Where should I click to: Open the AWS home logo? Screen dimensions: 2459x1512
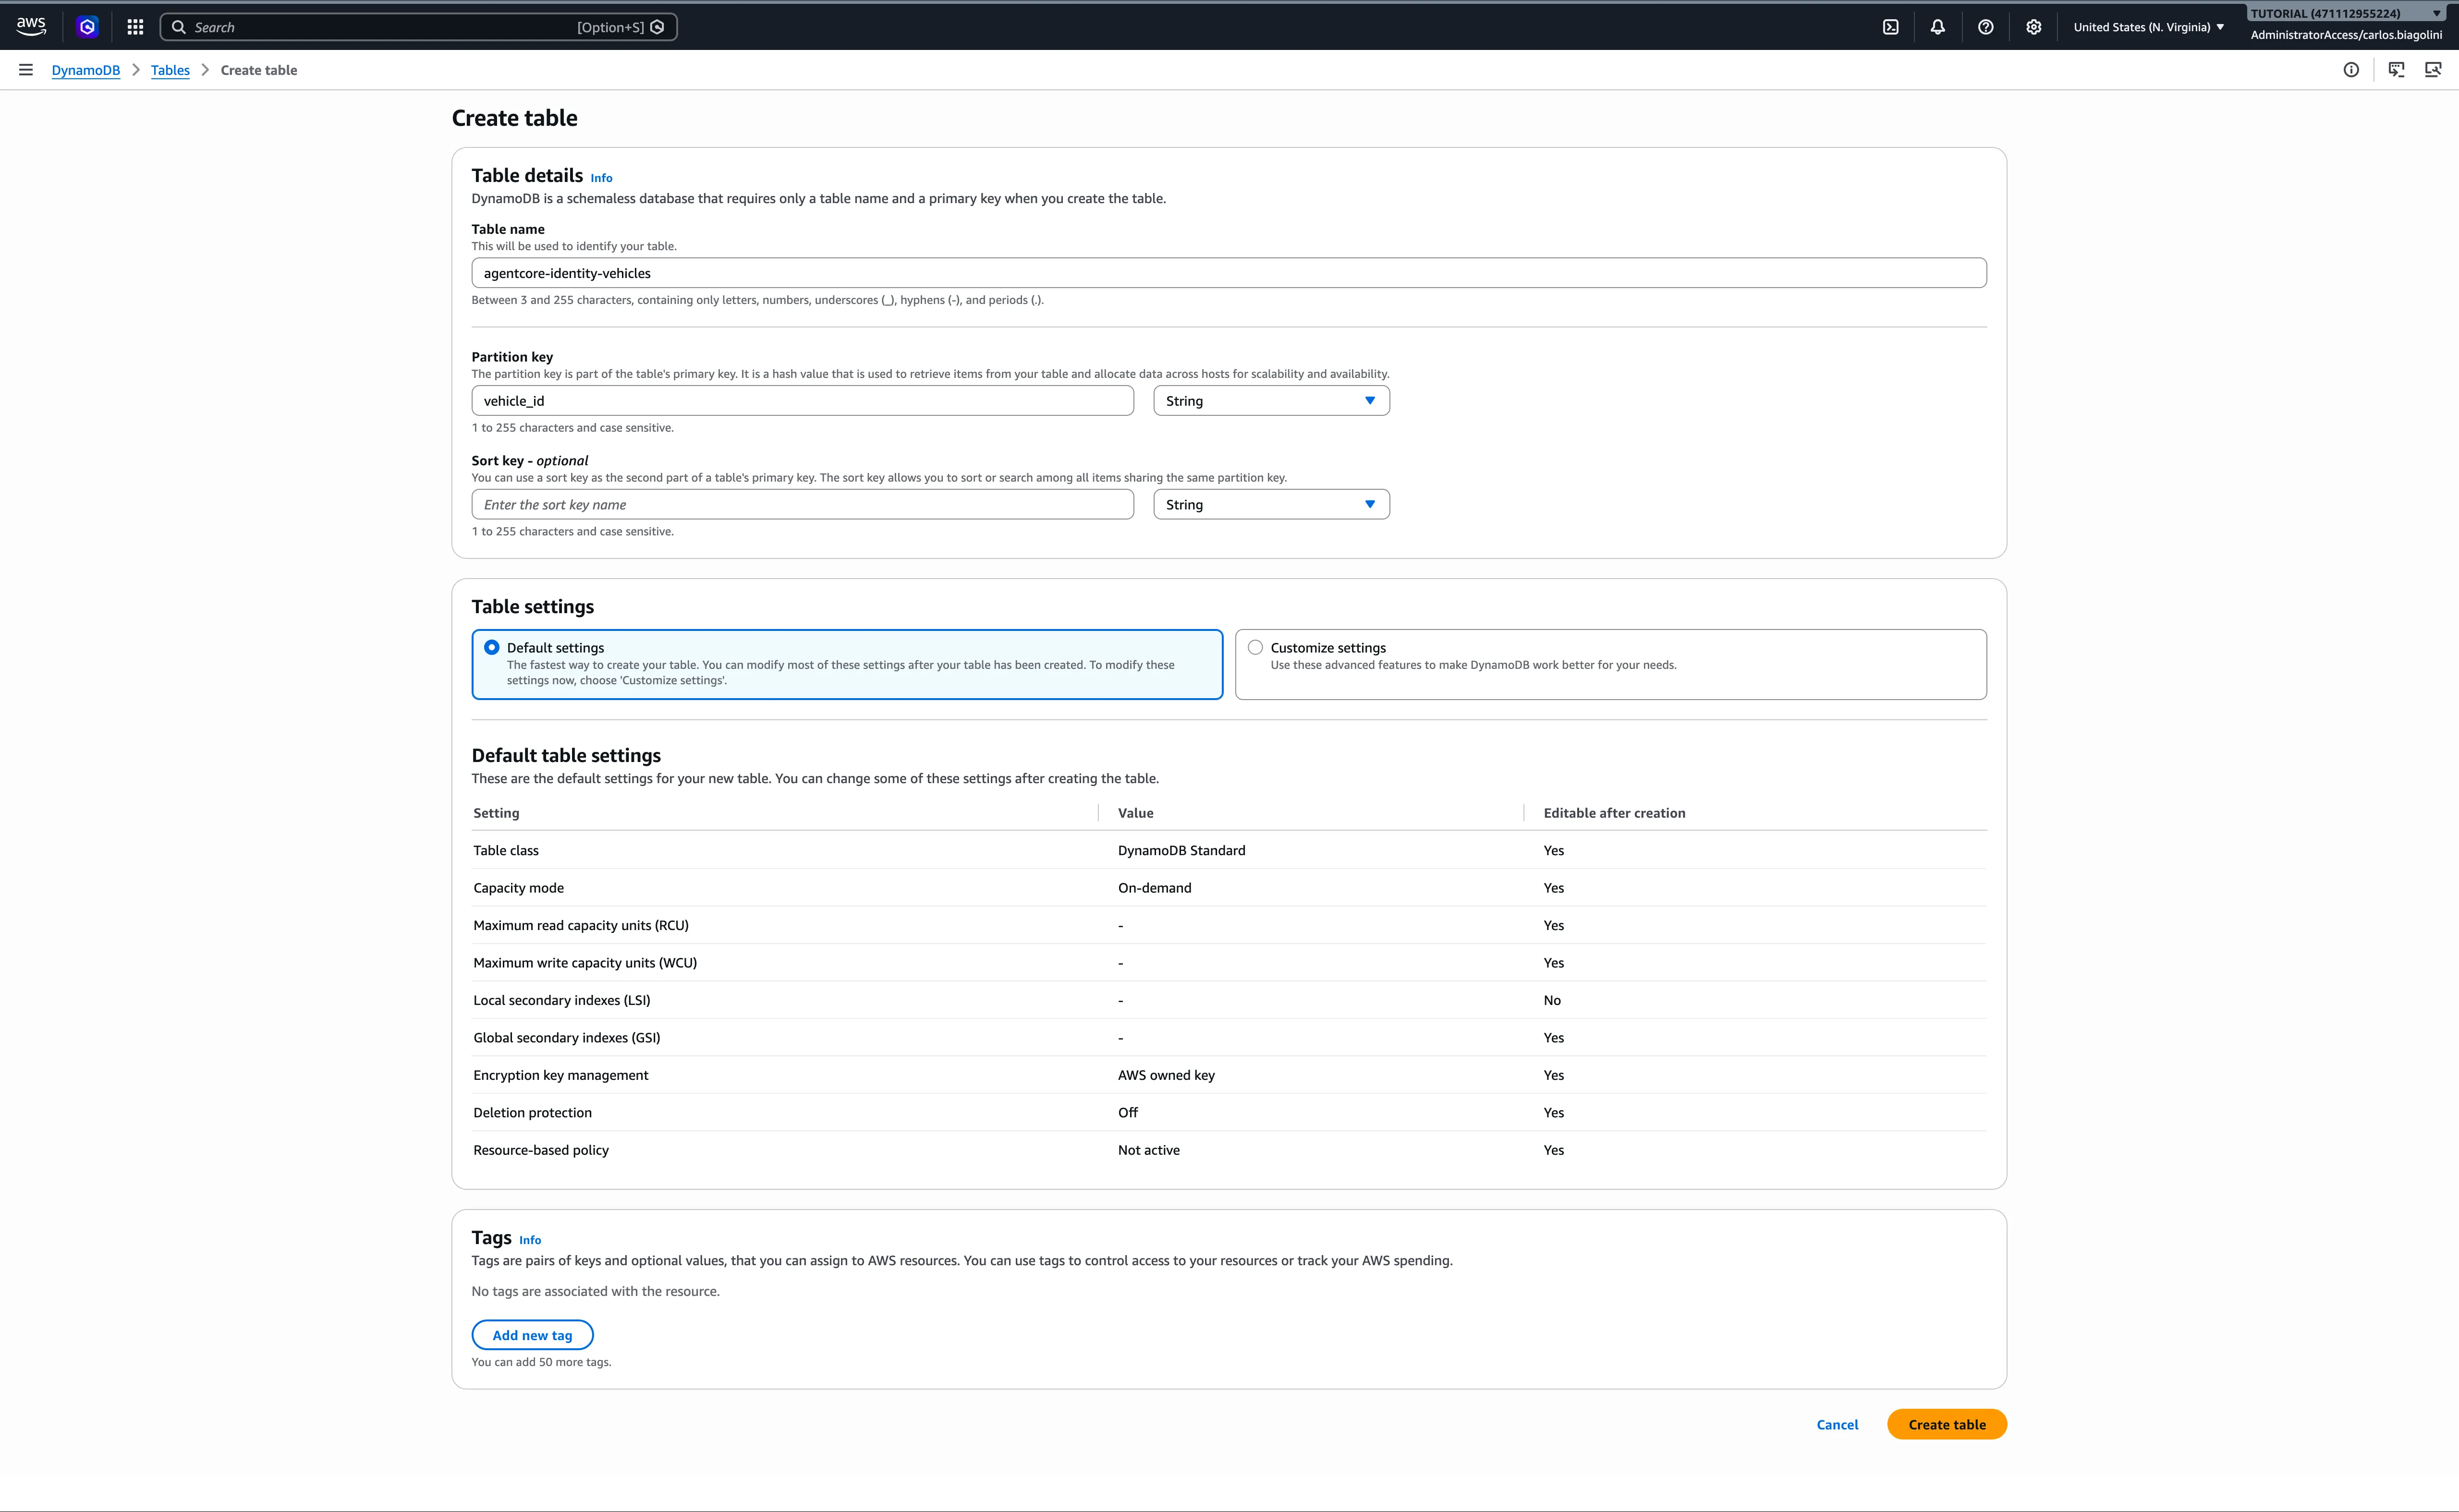pyautogui.click(x=31, y=27)
